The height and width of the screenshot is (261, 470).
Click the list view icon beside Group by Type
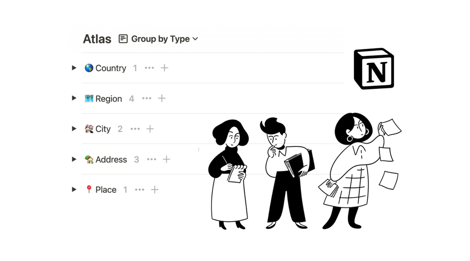[x=123, y=39]
